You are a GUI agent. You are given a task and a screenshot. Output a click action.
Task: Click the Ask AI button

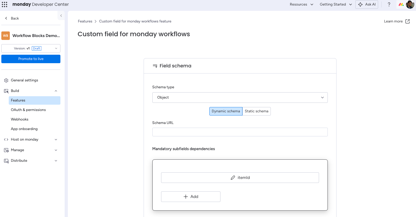(x=366, y=4)
